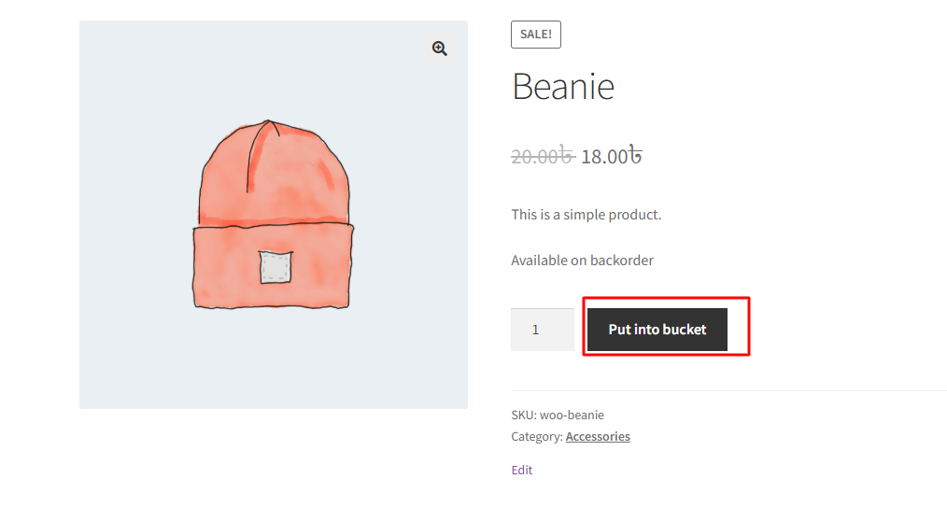The image size is (947, 507).
Task: Click the 'Available on backorder' stock notice
Action: 582,261
